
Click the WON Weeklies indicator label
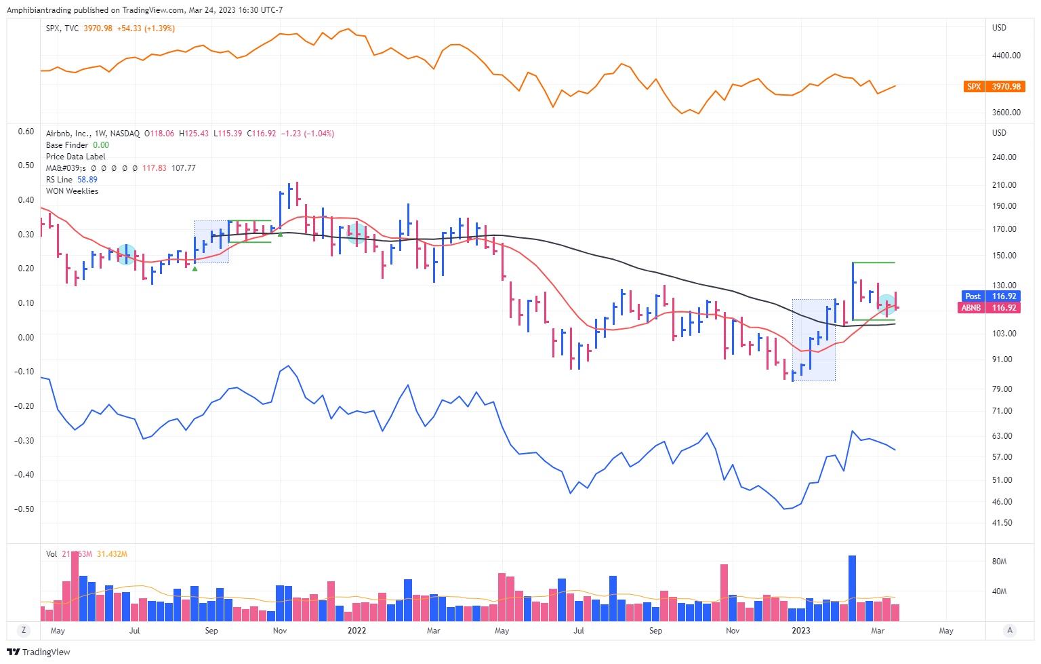(72, 191)
